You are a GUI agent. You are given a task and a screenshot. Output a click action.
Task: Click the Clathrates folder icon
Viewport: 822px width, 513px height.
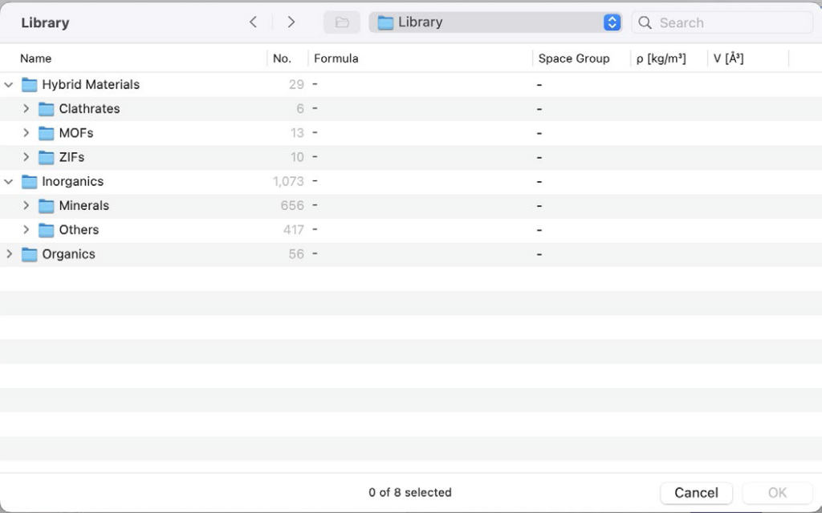47,109
